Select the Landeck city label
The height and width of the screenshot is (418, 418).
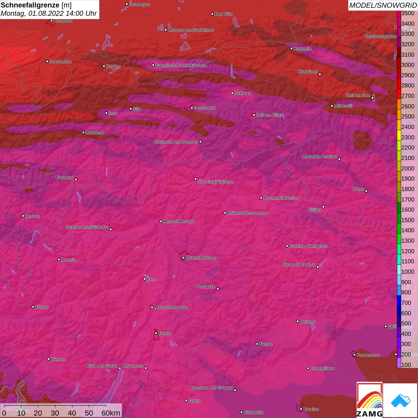(x=94, y=133)
